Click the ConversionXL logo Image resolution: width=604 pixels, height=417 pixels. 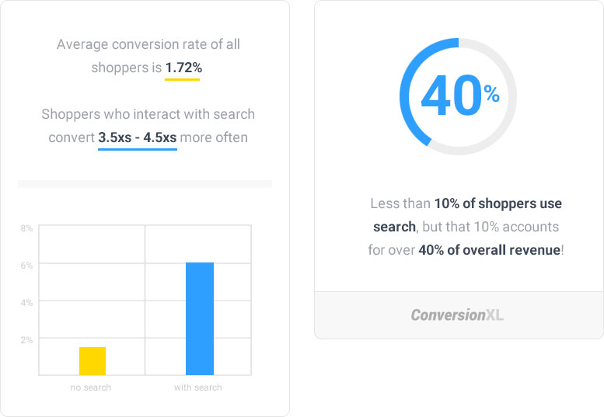pyautogui.click(x=457, y=315)
